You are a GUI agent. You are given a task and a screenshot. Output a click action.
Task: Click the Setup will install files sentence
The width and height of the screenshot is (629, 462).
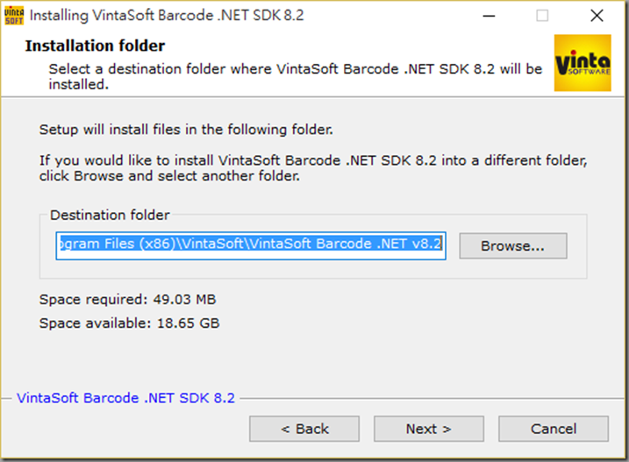186,130
